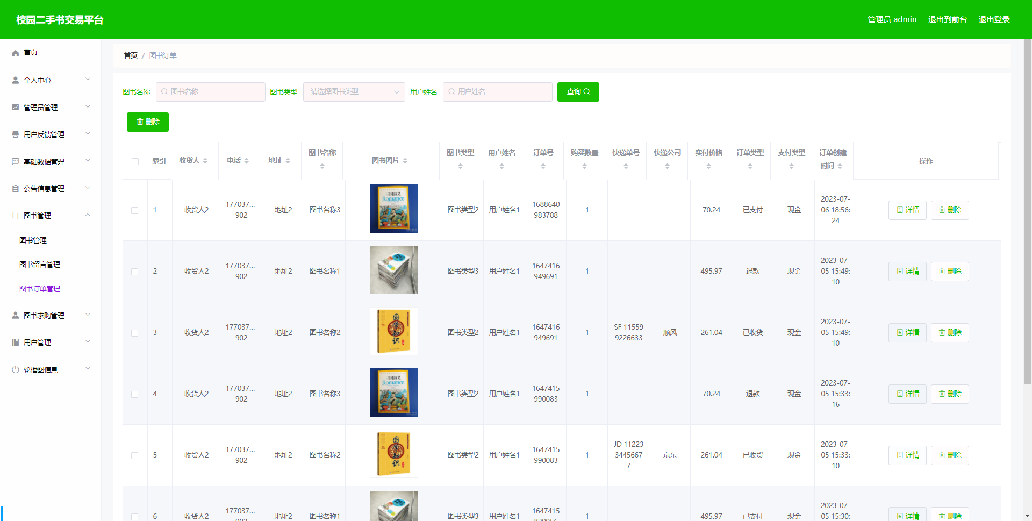
Task: Click the 用户管理 sidebar icon
Action: tap(16, 342)
